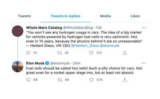
Task: Open the Media tab
Action: tap(105, 16)
